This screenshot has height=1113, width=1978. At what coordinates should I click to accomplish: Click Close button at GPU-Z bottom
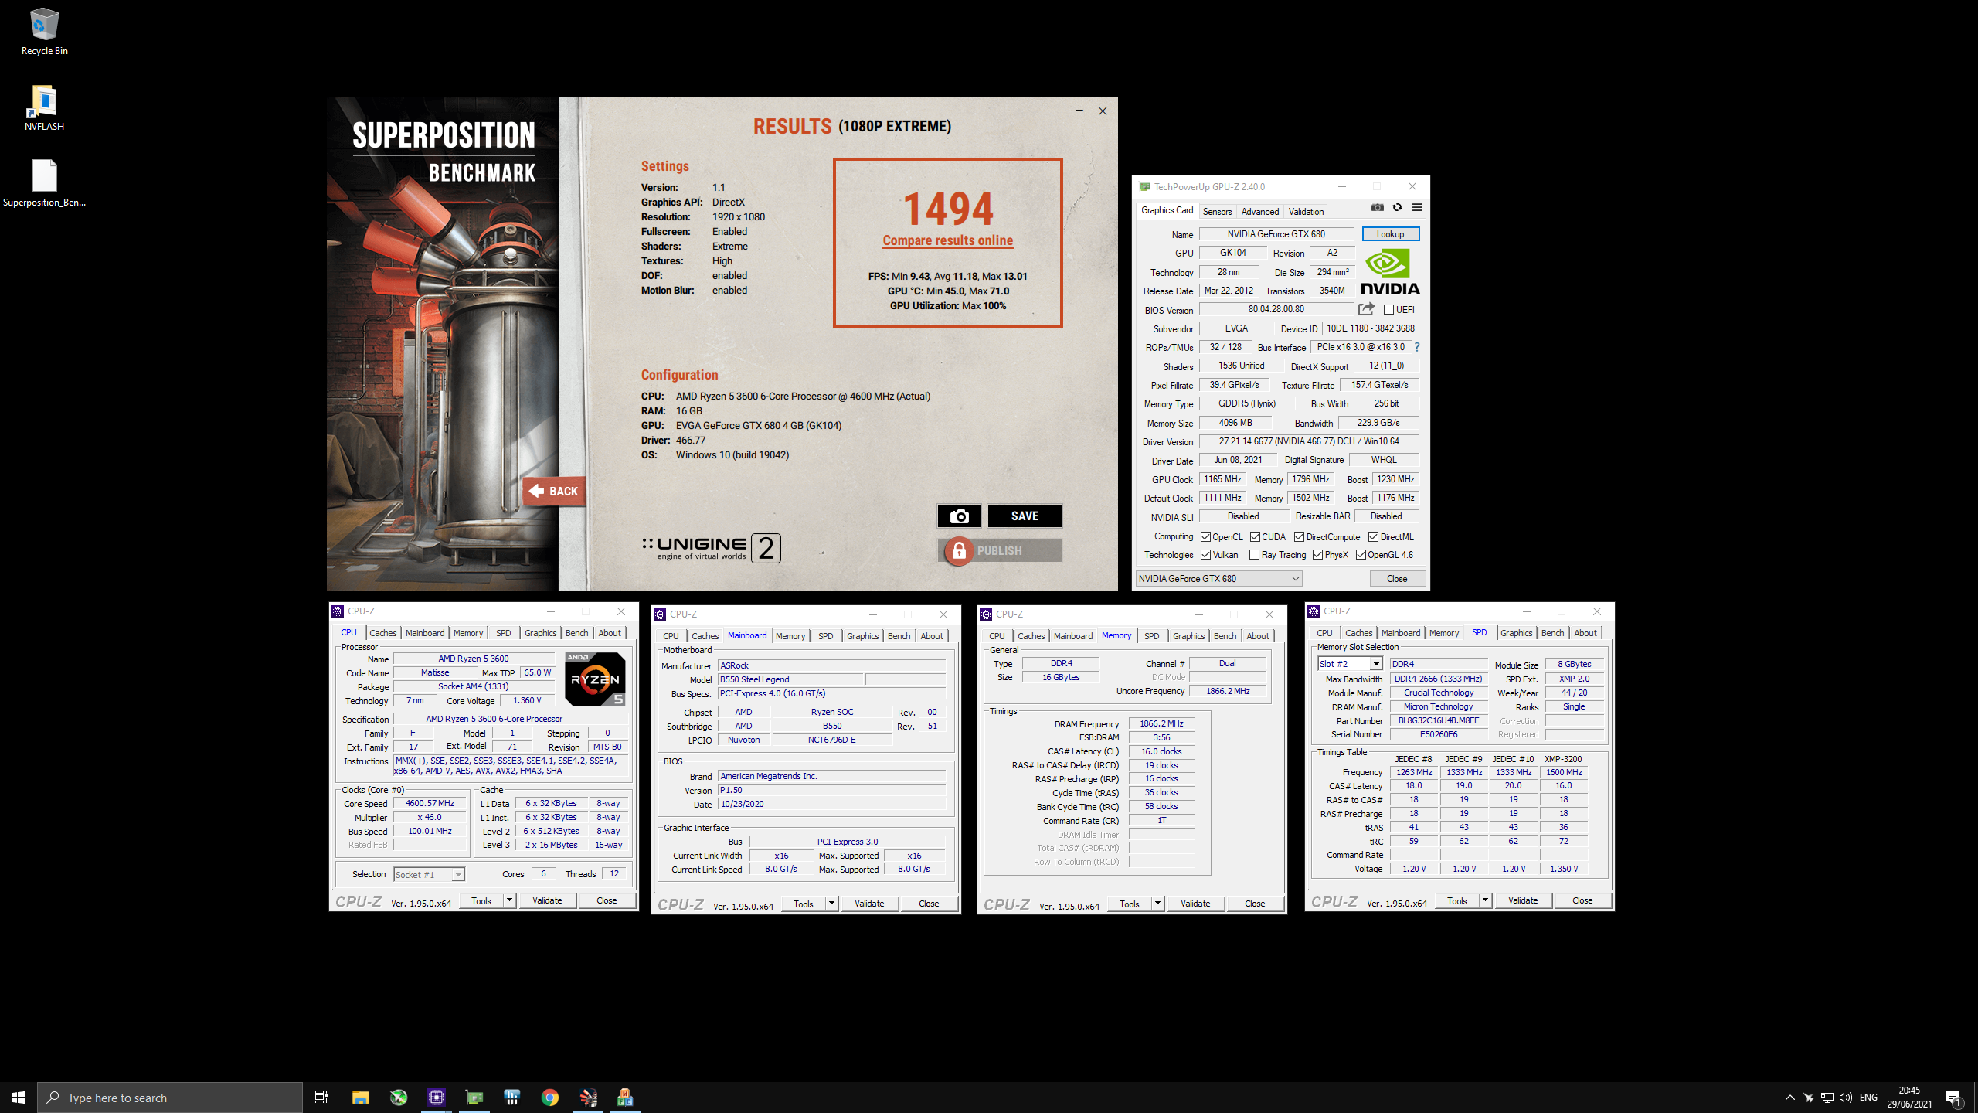pyautogui.click(x=1397, y=578)
